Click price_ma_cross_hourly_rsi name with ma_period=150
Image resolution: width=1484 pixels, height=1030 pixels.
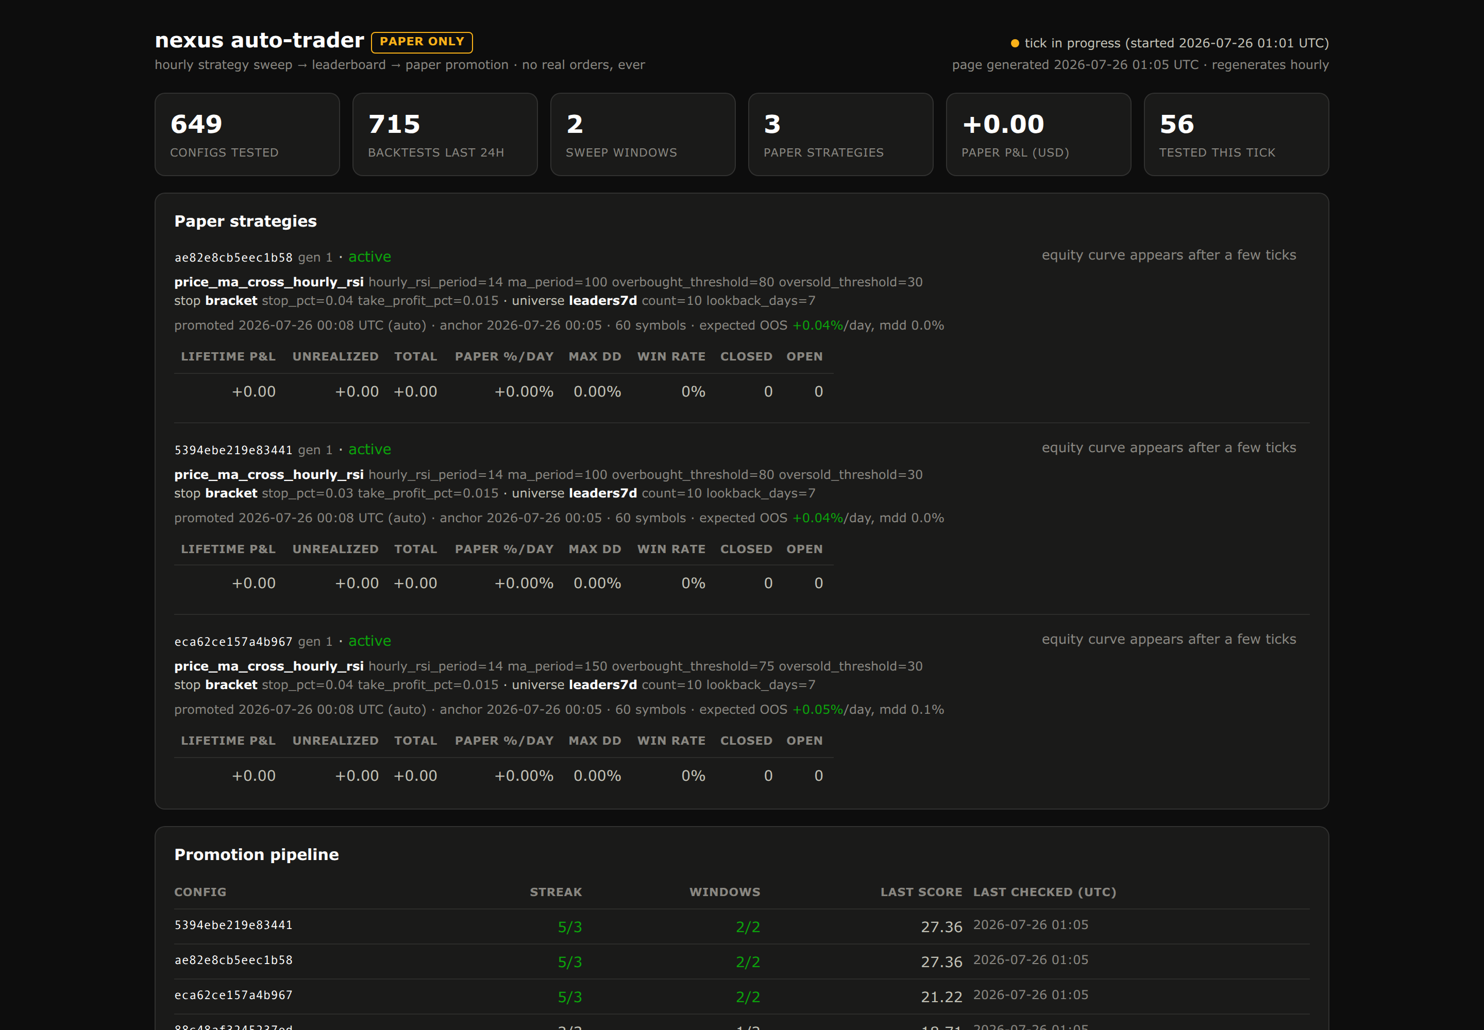pos(268,666)
